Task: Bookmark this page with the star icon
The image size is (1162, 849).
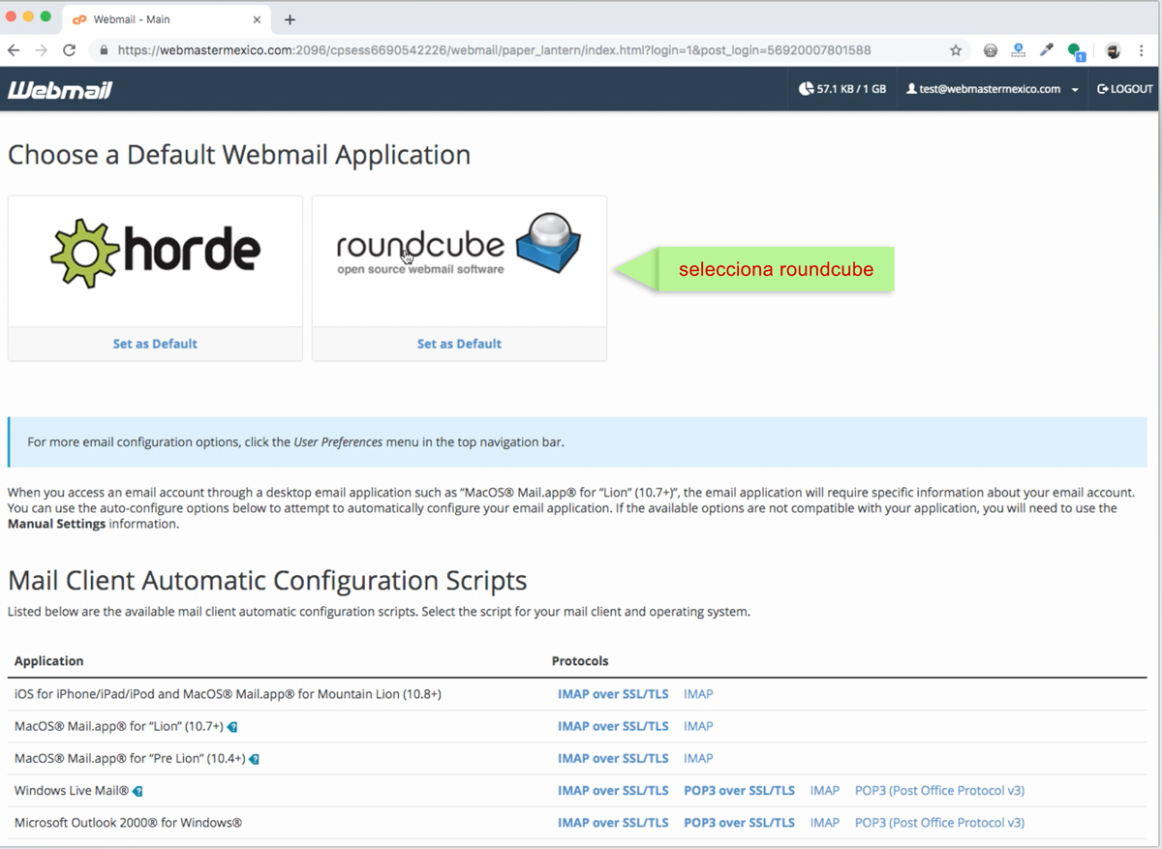Action: 956,50
